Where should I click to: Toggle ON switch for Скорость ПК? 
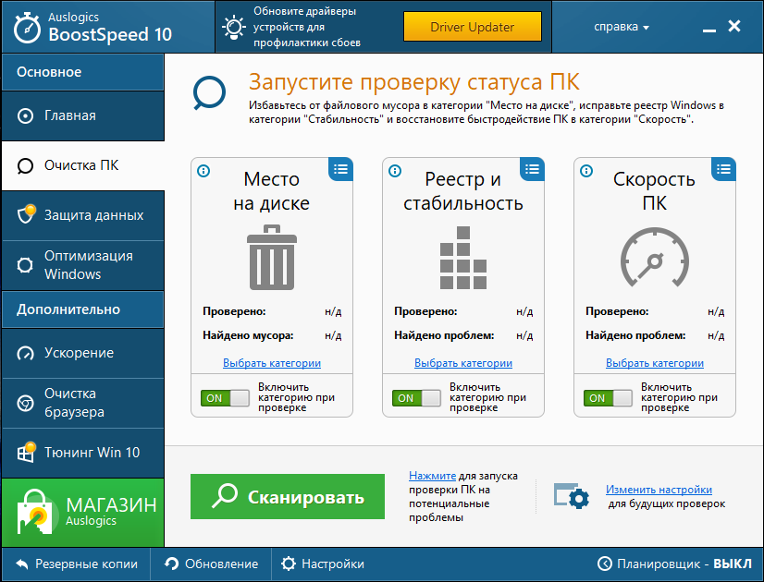608,398
